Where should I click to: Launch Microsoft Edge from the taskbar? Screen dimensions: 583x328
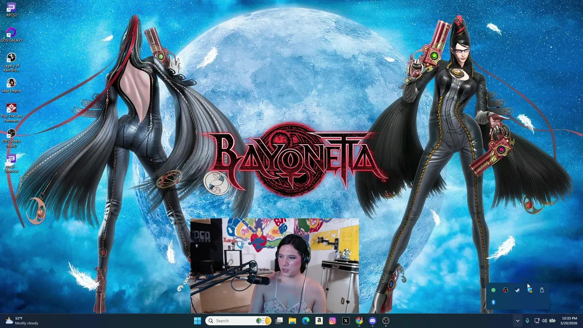point(306,321)
